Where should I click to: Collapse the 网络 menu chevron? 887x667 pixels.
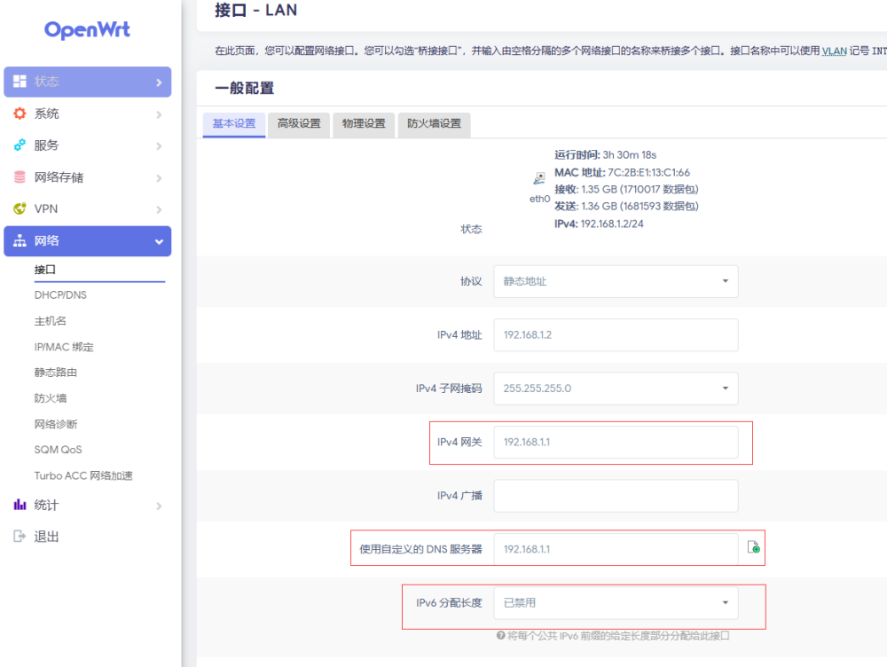(x=159, y=242)
